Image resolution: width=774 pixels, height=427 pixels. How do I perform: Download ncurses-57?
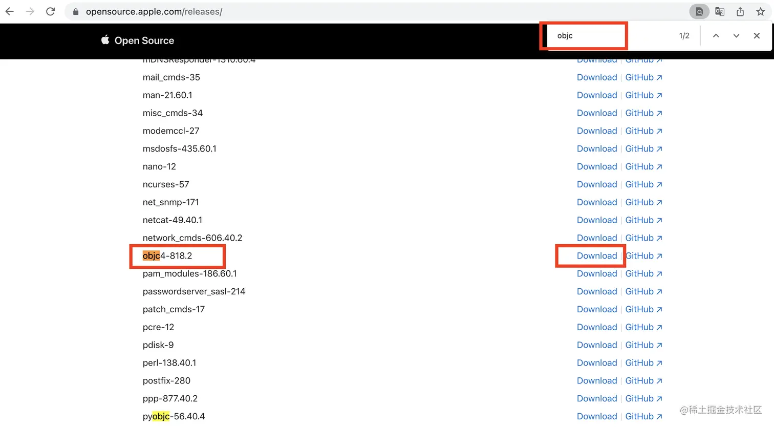tap(597, 184)
